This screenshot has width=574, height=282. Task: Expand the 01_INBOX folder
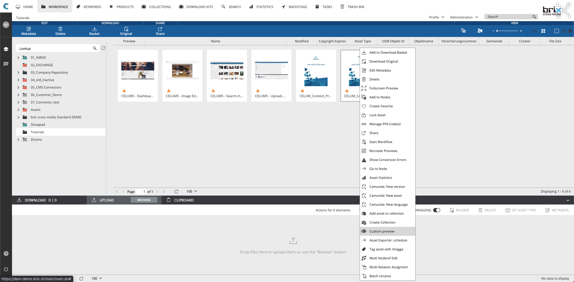click(18, 58)
